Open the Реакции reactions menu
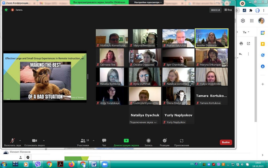This screenshot has width=268, height=168. [165, 142]
